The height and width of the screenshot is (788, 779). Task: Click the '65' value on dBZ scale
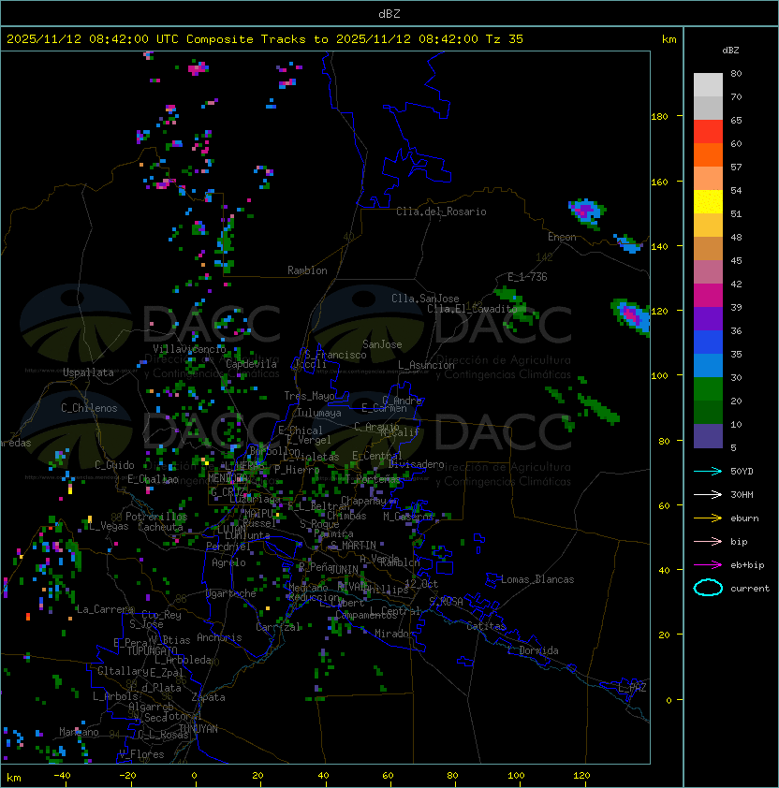[736, 120]
